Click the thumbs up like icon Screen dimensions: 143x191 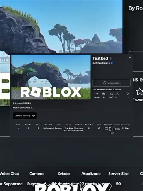pyautogui.click(x=117, y=94)
